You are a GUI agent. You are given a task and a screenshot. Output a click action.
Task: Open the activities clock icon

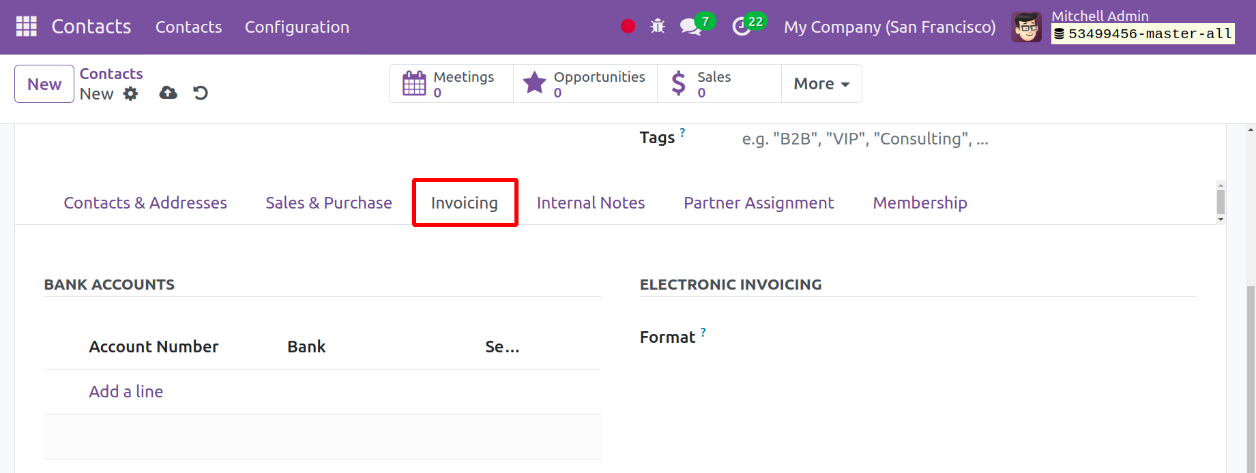(742, 27)
